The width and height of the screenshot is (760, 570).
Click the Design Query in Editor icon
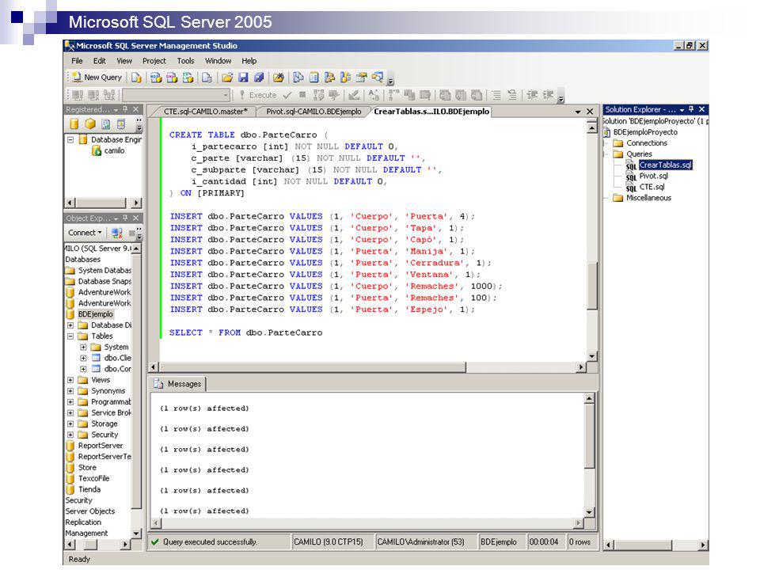(354, 95)
